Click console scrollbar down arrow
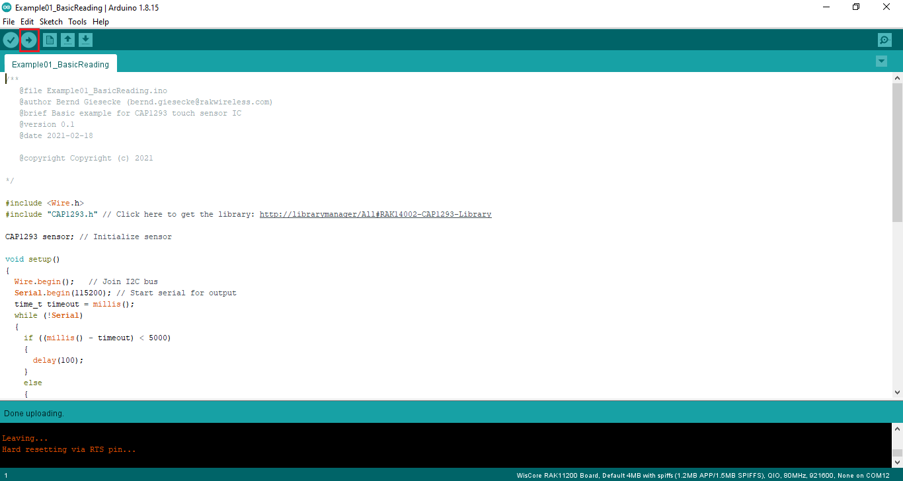 897,463
